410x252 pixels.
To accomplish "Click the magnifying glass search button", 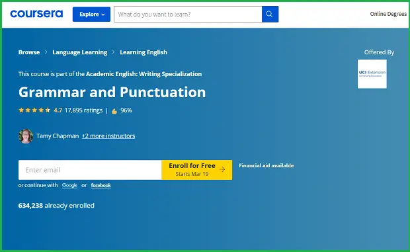I will (270, 15).
